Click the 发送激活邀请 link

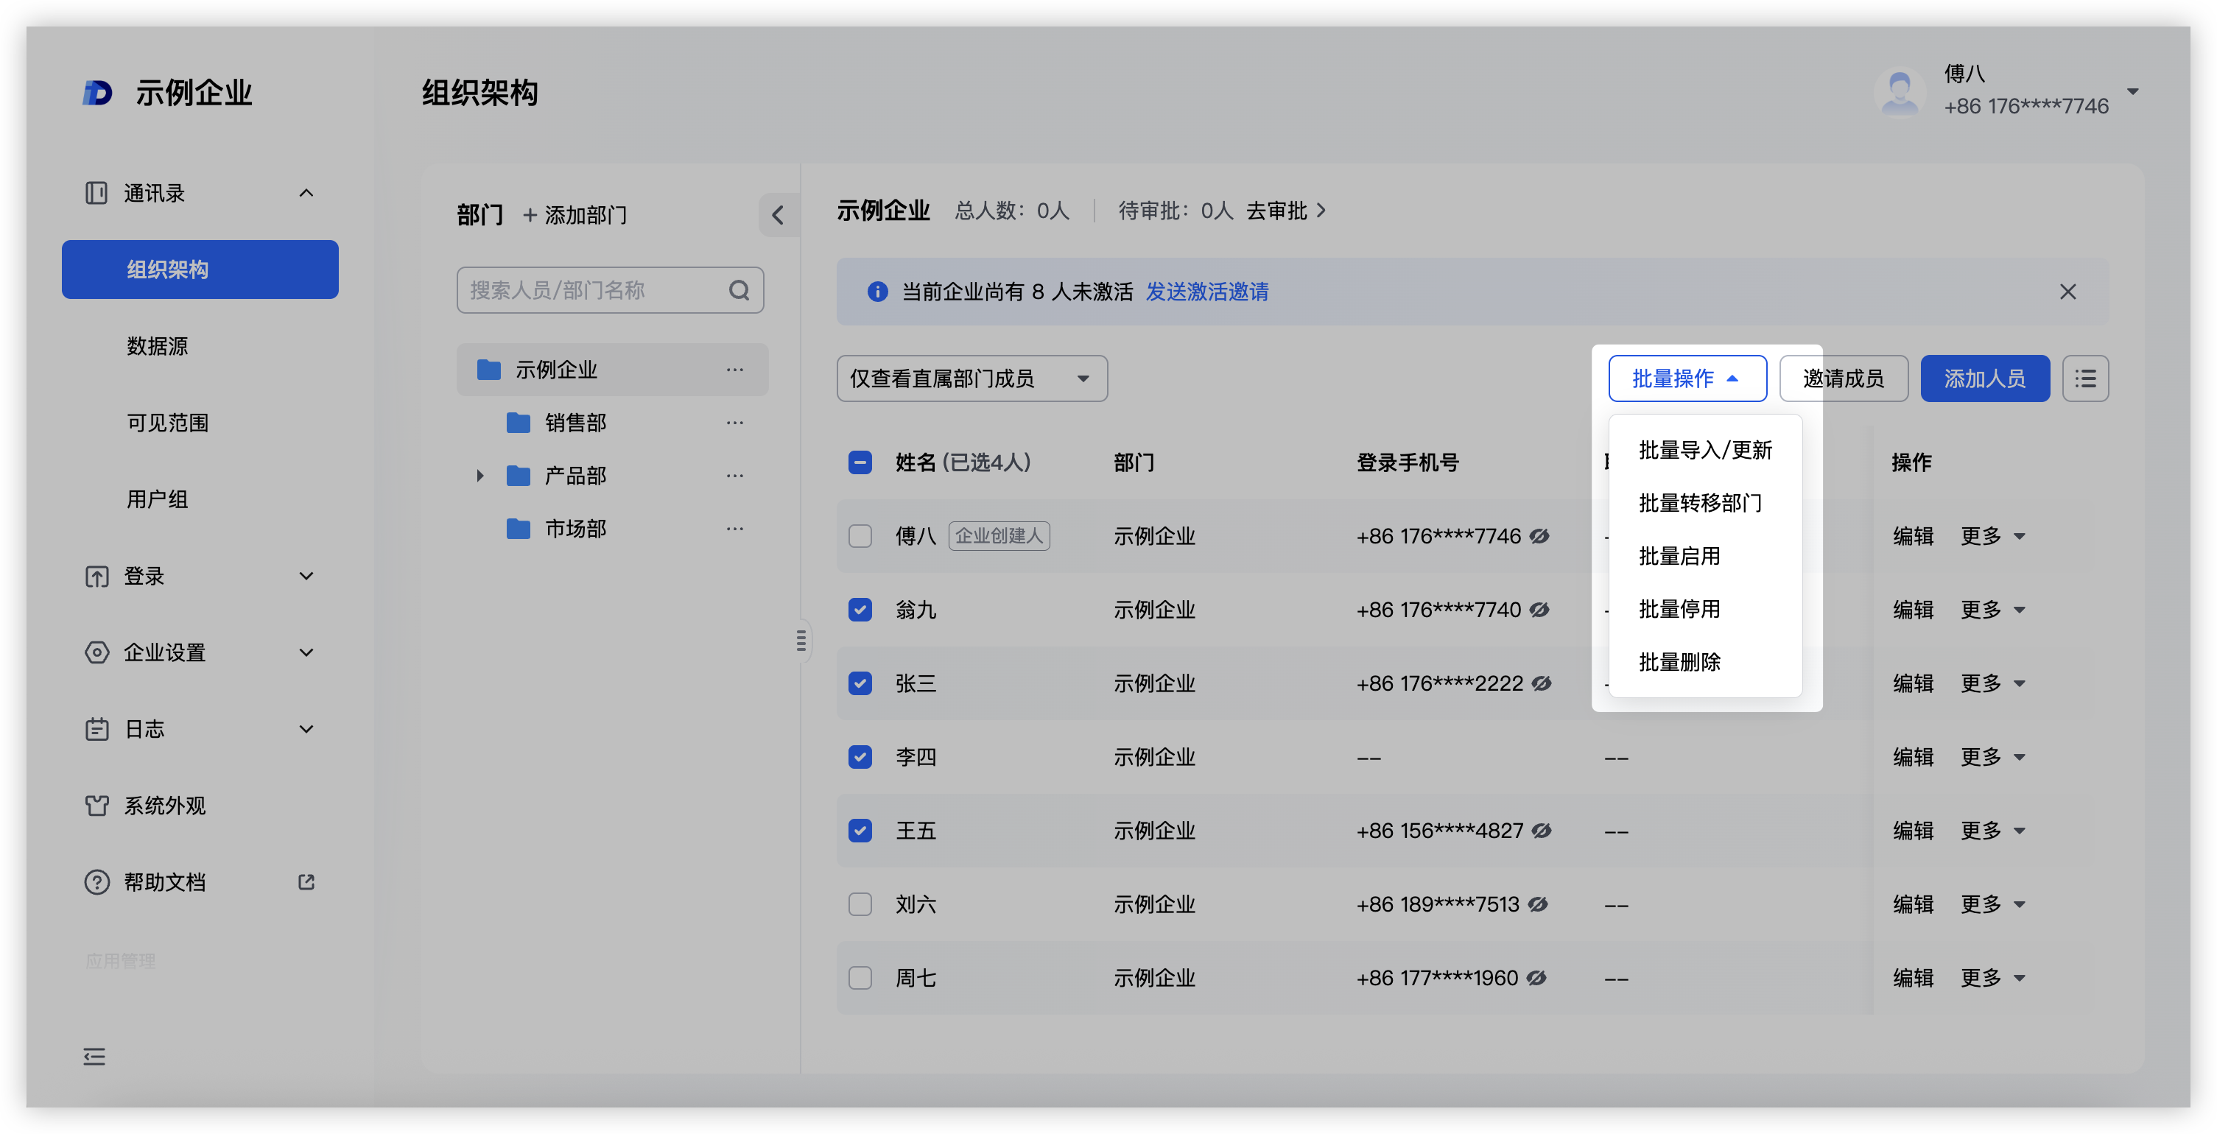point(1206,292)
